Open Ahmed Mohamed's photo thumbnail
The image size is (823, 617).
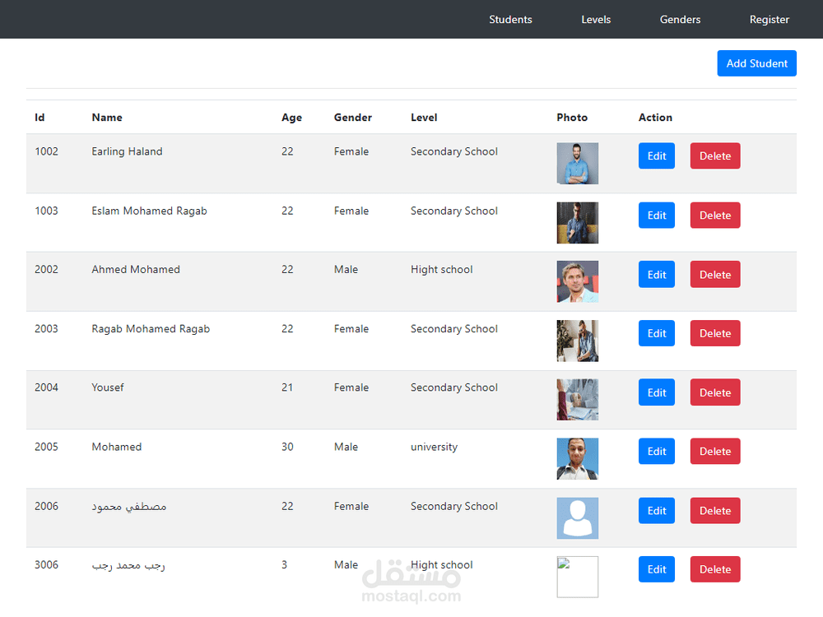coord(577,281)
